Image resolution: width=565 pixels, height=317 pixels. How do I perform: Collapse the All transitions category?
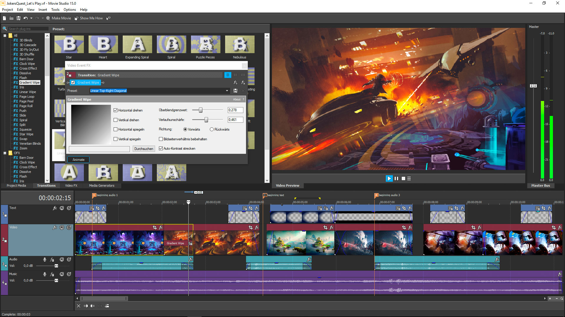point(5,35)
